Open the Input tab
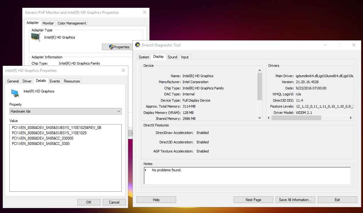This screenshot has height=213, width=363. tap(185, 57)
